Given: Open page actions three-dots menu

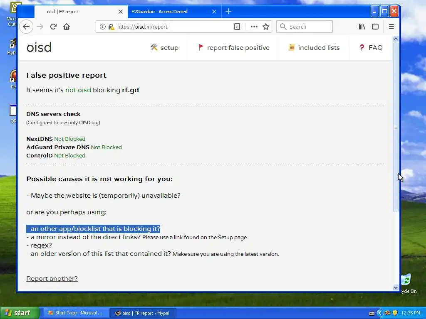Looking at the screenshot, I should [254, 27].
